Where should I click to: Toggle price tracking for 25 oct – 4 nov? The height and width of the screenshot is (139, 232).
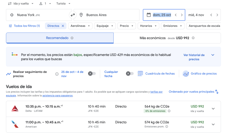coord(92,74)
